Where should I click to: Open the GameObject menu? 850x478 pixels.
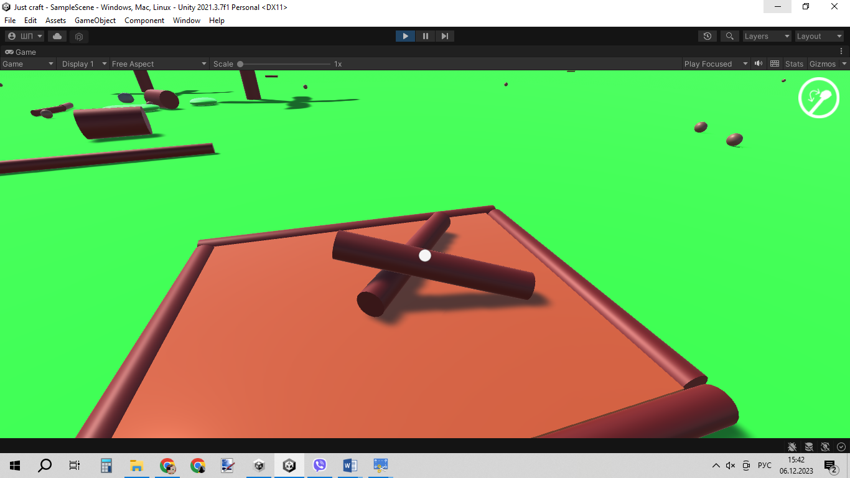[x=95, y=21]
